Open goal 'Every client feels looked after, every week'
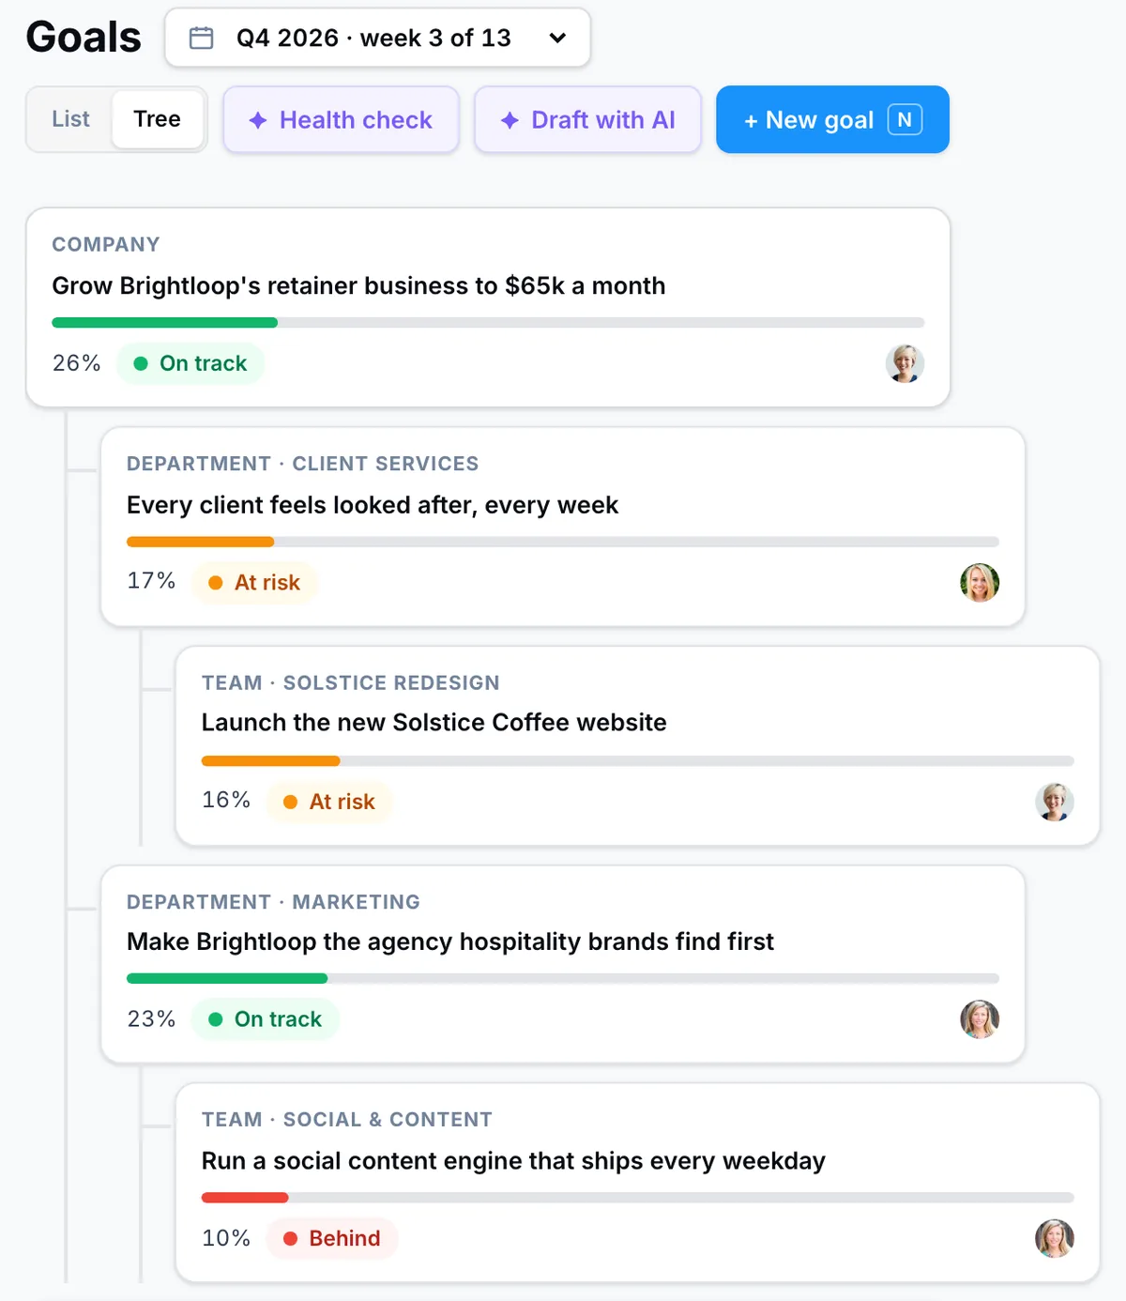This screenshot has width=1126, height=1301. click(x=373, y=505)
